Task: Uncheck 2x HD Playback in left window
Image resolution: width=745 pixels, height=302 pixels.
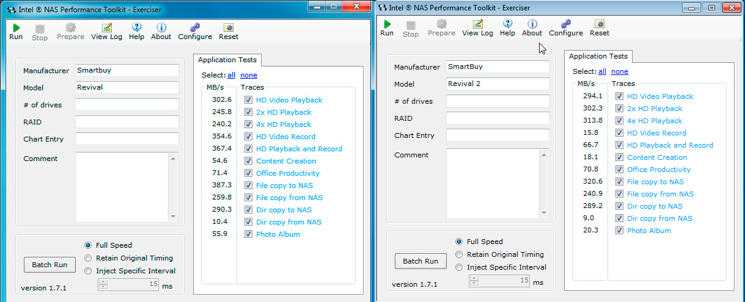Action: click(x=248, y=112)
